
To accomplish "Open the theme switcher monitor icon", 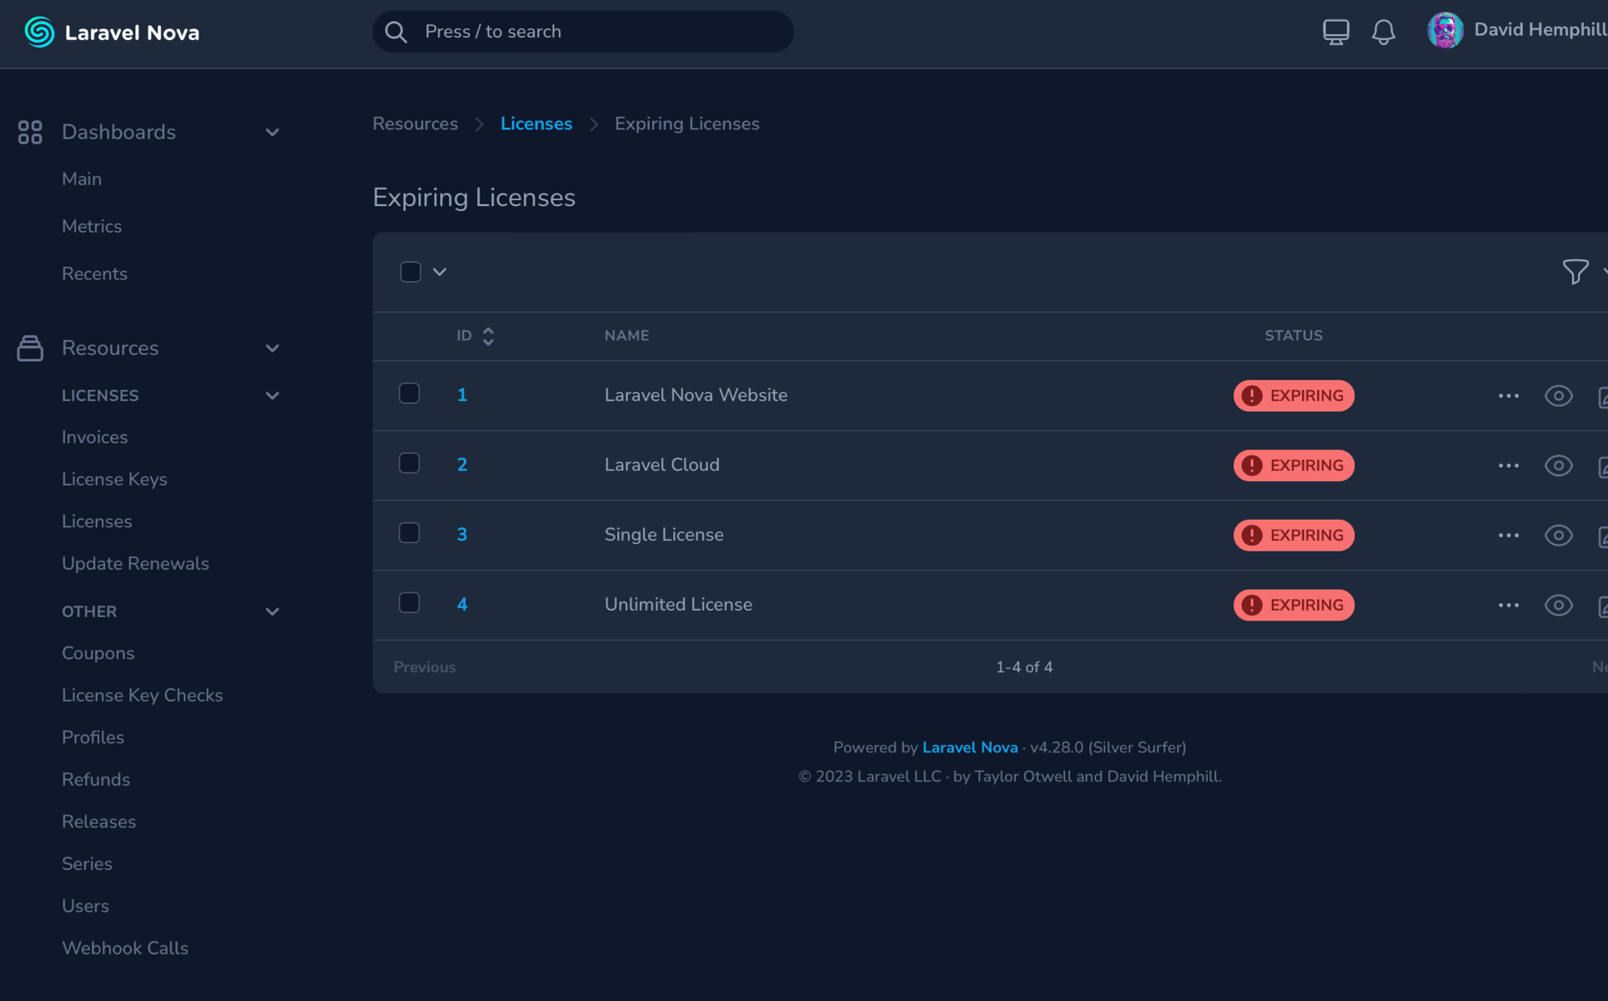I will click(1335, 31).
